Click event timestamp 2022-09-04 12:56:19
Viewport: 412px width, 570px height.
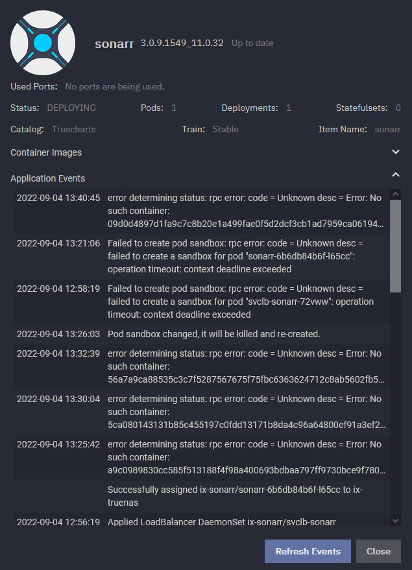point(58,522)
